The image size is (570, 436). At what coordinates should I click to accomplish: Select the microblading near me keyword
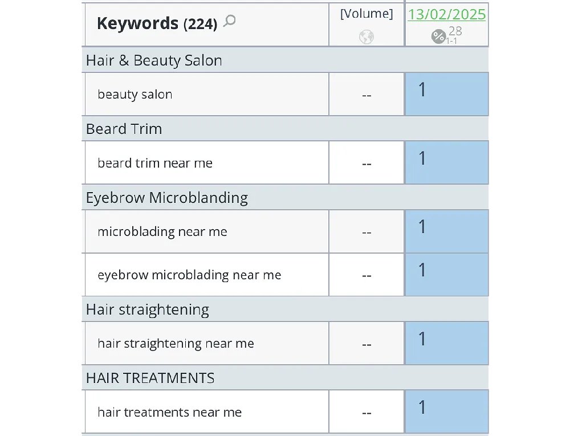[162, 232]
